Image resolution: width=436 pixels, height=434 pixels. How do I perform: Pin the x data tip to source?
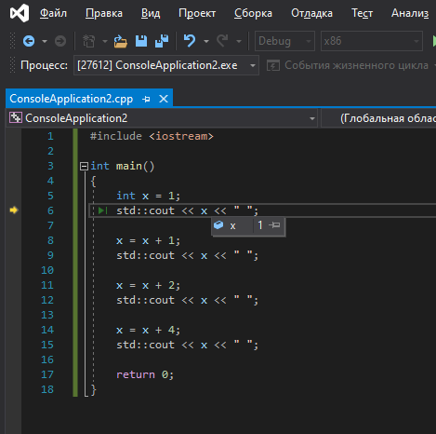click(274, 224)
